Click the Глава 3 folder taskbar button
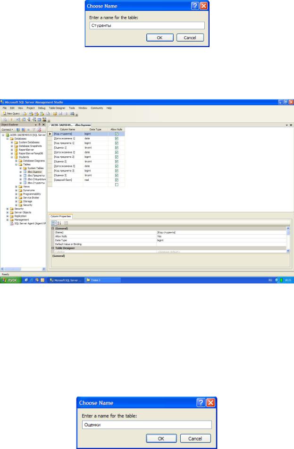Screen dimensions: 294x449 (102, 280)
